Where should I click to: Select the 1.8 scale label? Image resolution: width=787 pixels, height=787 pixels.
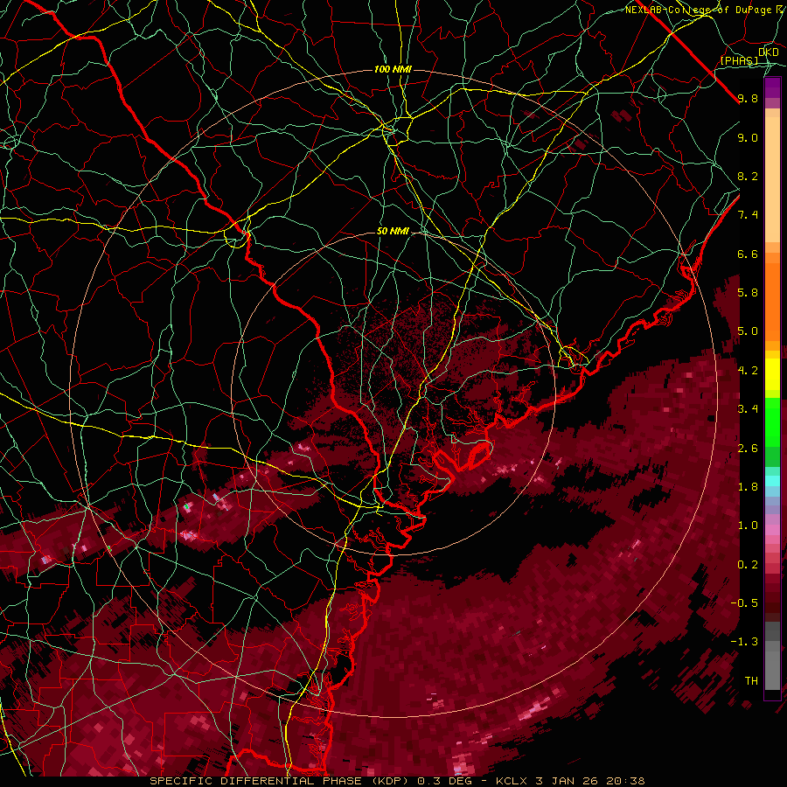pos(748,487)
